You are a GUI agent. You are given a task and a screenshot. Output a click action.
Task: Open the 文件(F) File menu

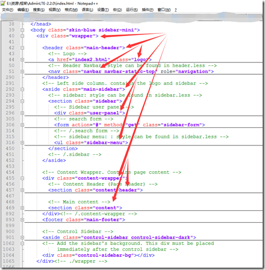tap(8, 10)
